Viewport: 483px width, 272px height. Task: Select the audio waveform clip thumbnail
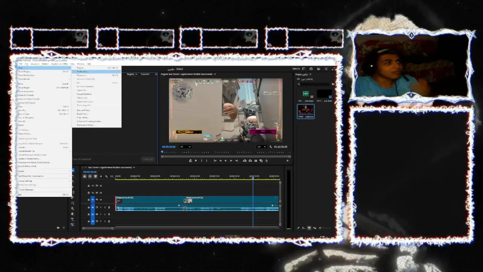pyautogui.click(x=306, y=94)
